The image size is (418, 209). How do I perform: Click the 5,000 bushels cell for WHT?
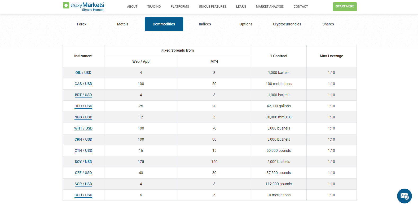pyautogui.click(x=279, y=128)
